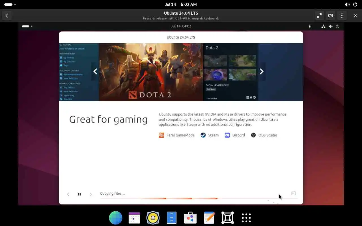
Task: Open host clock showing Jul 14 6:02 AM
Action: click(181, 5)
